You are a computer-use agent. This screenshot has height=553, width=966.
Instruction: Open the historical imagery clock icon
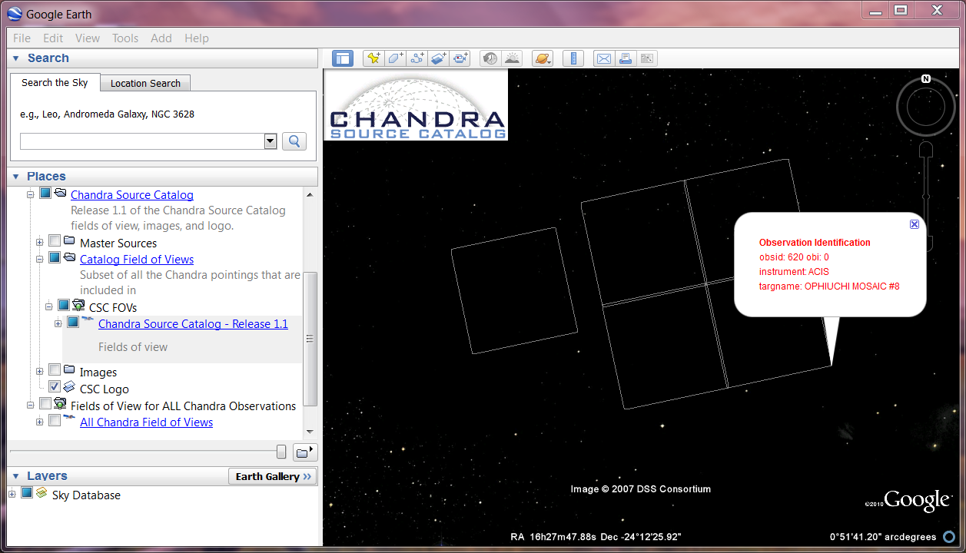(490, 58)
